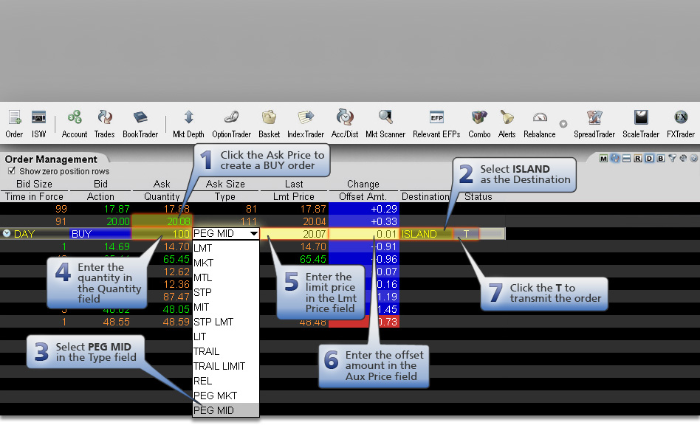The height and width of the screenshot is (428, 700).
Task: Open the Combo tool
Action: click(479, 124)
